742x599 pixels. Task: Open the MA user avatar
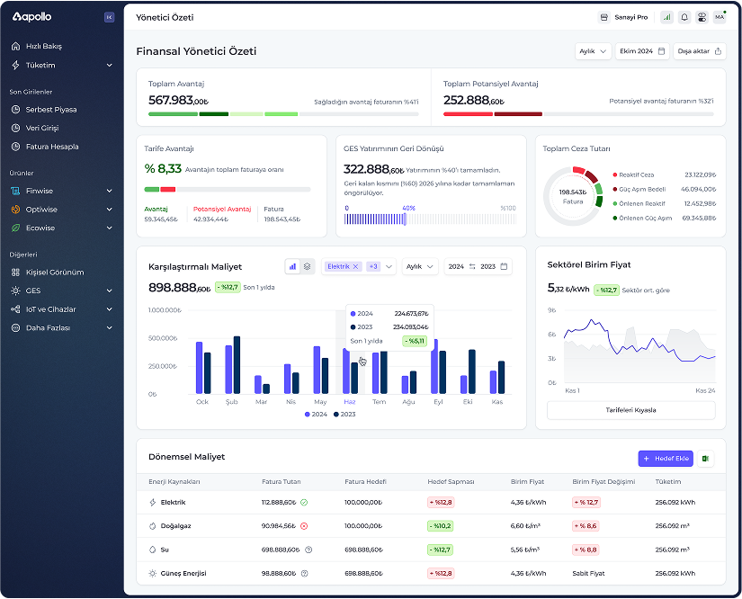(720, 17)
